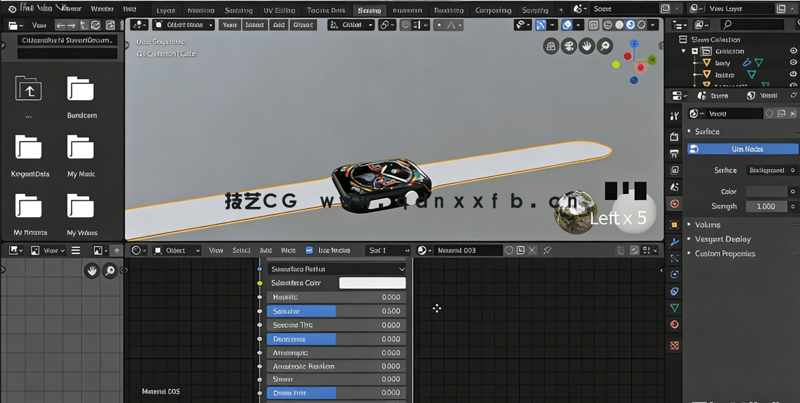Open the Subsurface Color swatch
Screen dimensions: 800x403
[x=373, y=283]
